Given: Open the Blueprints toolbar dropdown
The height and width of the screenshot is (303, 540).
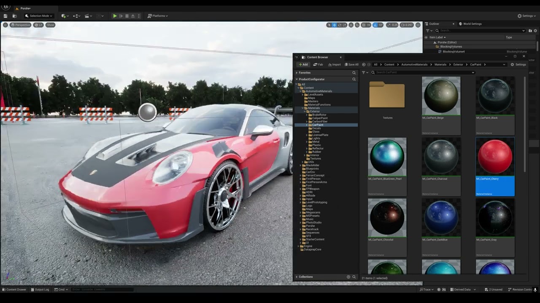Looking at the screenshot, I should 76,16.
